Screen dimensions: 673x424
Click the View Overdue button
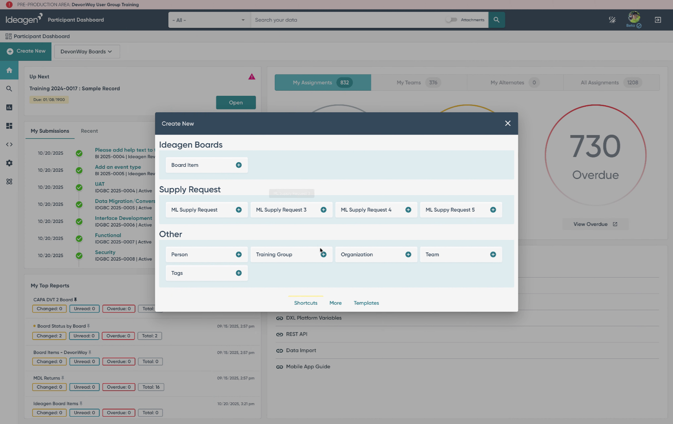[x=595, y=224]
